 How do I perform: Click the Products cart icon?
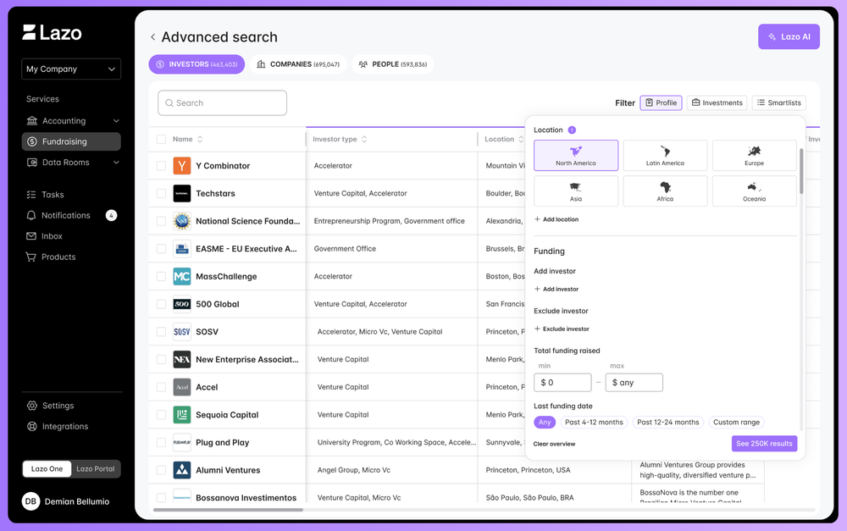pos(31,257)
